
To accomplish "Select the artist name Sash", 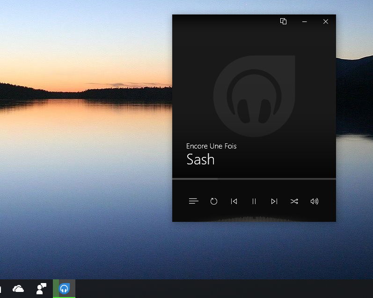I will pos(200,159).
